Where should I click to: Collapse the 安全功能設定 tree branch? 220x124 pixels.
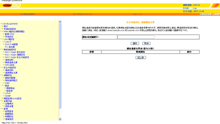pyautogui.click(x=1, y=67)
